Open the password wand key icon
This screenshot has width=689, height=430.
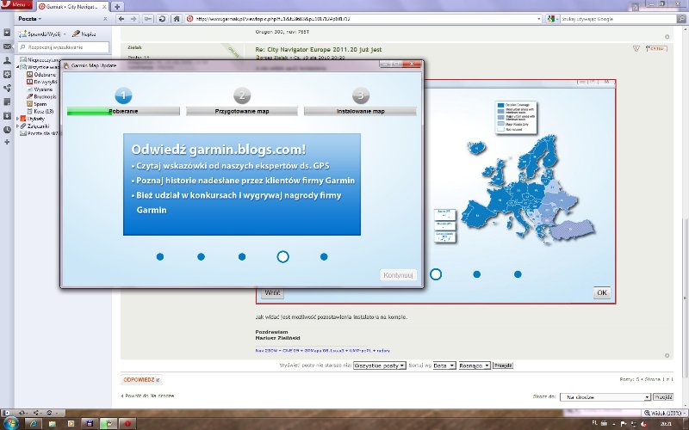[148, 19]
